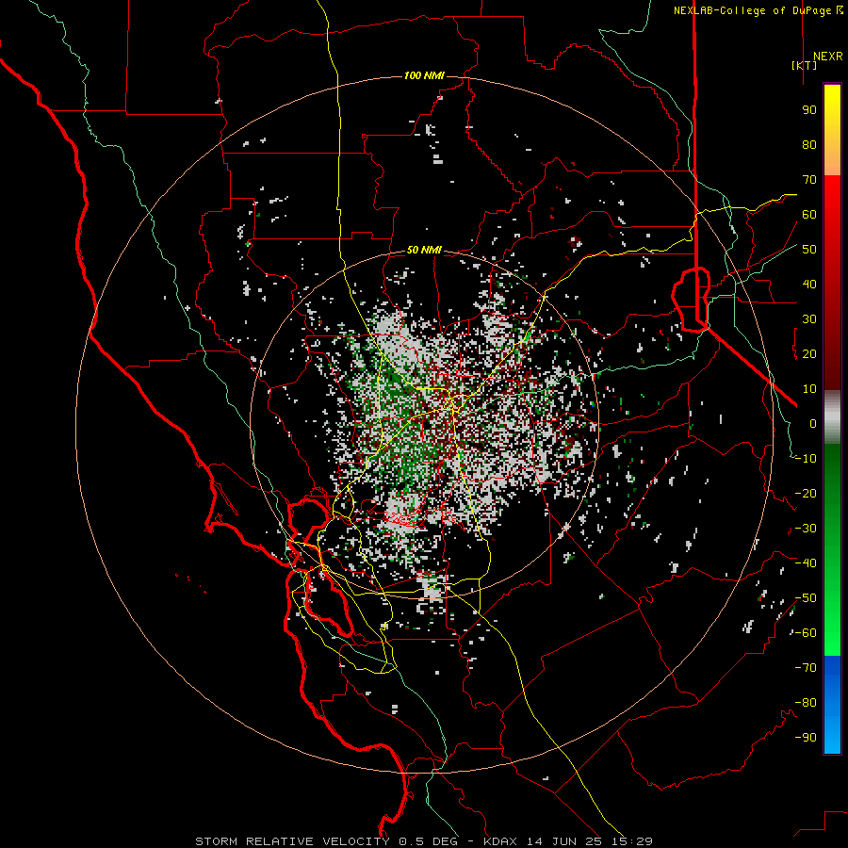848x848 pixels.
Task: Click the '-60' value on the velocity scale
Action: [806, 633]
